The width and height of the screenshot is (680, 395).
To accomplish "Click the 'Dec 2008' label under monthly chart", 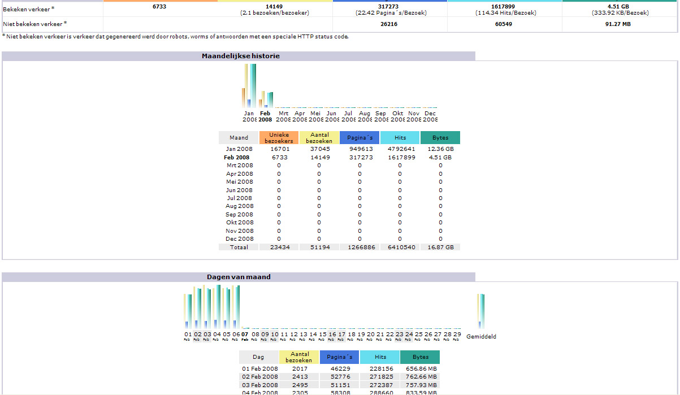I will 430,116.
